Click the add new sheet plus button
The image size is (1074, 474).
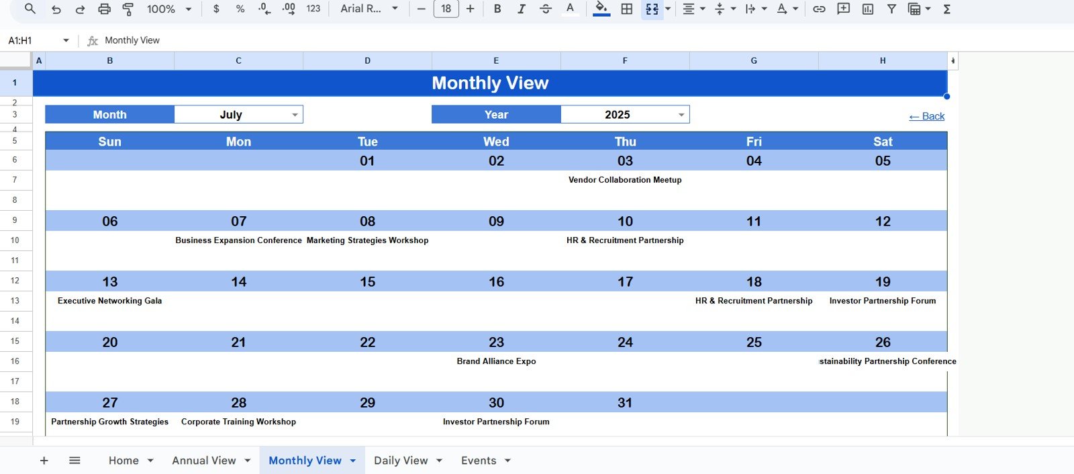coord(44,461)
